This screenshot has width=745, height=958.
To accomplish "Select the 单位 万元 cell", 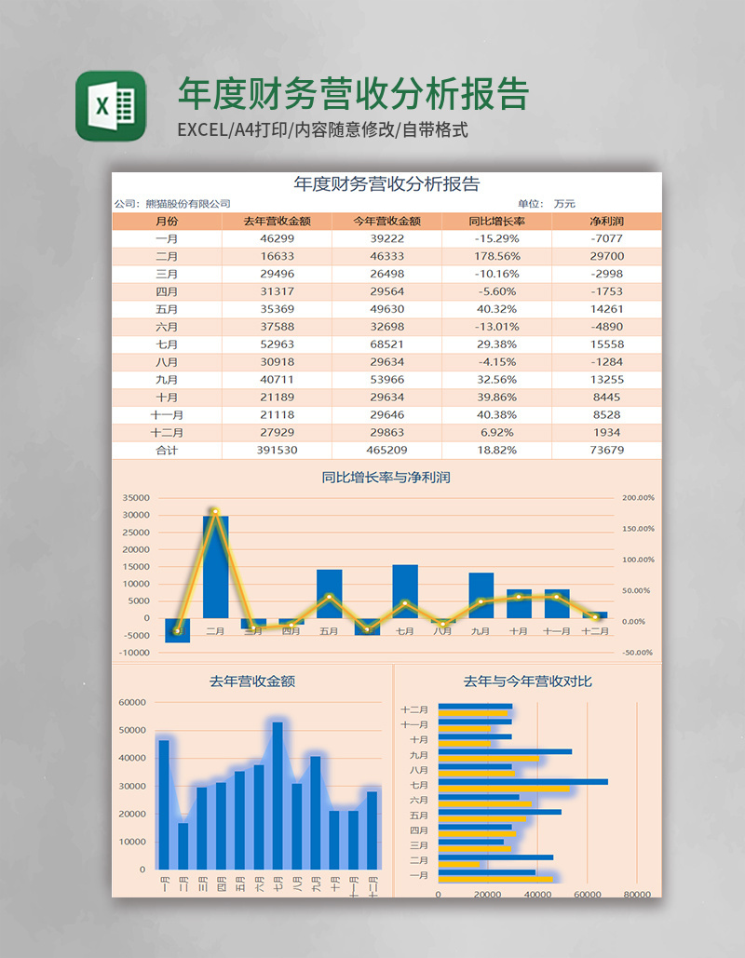I will coord(548,199).
